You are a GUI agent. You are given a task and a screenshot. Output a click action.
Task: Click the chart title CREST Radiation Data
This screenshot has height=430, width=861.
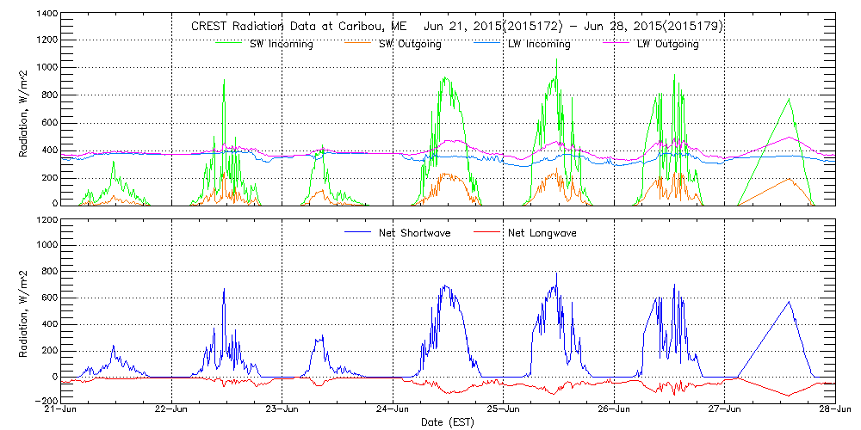coord(456,27)
